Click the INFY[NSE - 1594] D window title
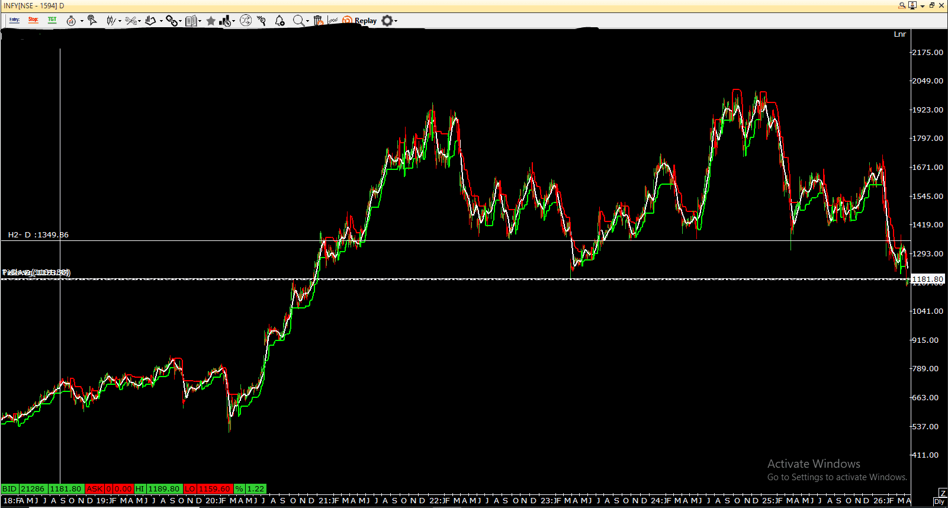The width and height of the screenshot is (948, 508). tap(34, 6)
